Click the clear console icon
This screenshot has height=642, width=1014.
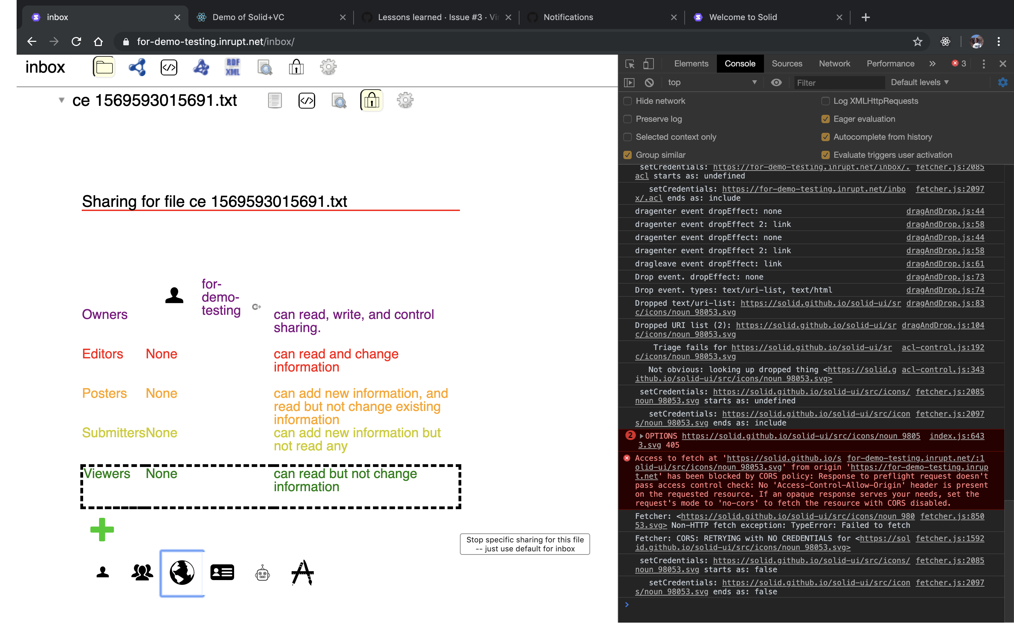click(649, 82)
